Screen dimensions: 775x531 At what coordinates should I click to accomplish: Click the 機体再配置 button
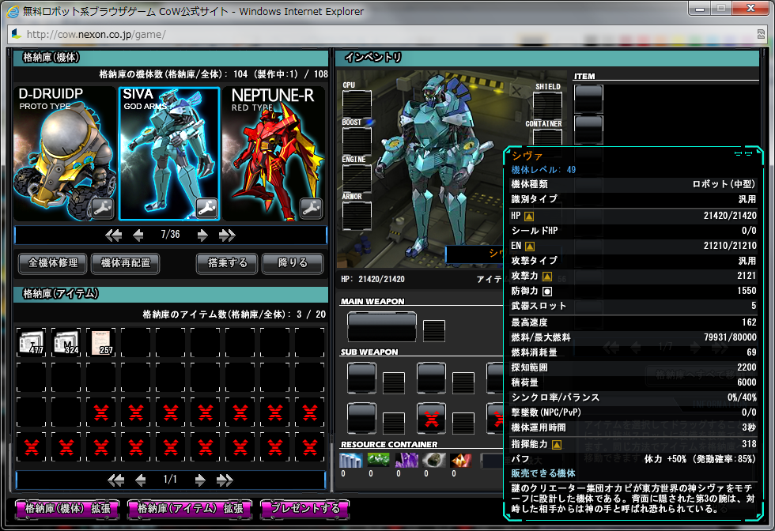coord(126,263)
